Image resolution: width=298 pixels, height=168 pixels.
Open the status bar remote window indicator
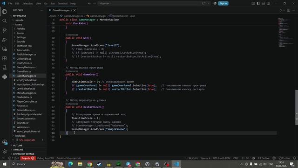(x=3, y=158)
